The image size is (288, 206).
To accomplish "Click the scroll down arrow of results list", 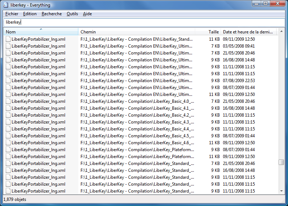I will 281,191.
